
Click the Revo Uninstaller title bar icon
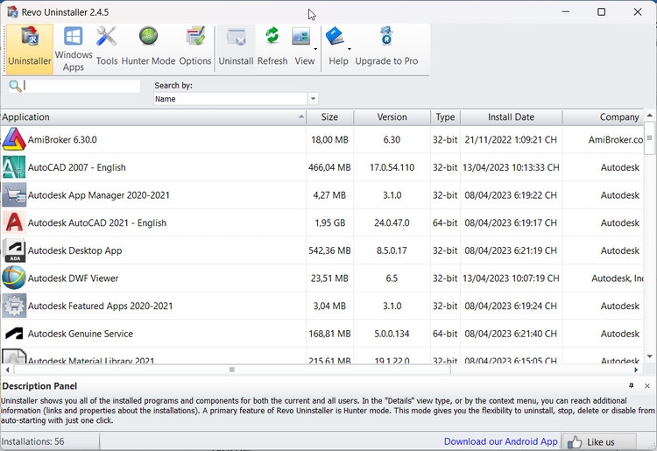(x=12, y=11)
